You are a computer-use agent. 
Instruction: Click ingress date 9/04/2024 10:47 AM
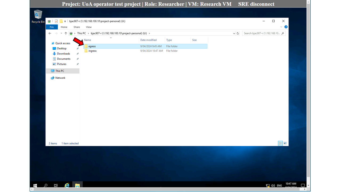click(152, 51)
